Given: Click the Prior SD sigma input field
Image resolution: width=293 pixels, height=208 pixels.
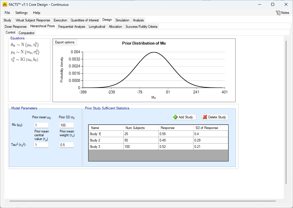Looking at the screenshot, I should point(66,125).
